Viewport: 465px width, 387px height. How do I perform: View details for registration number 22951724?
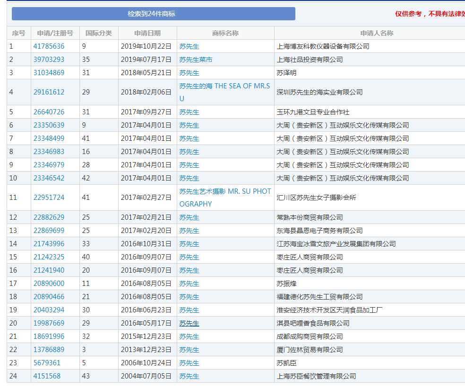[x=49, y=198]
